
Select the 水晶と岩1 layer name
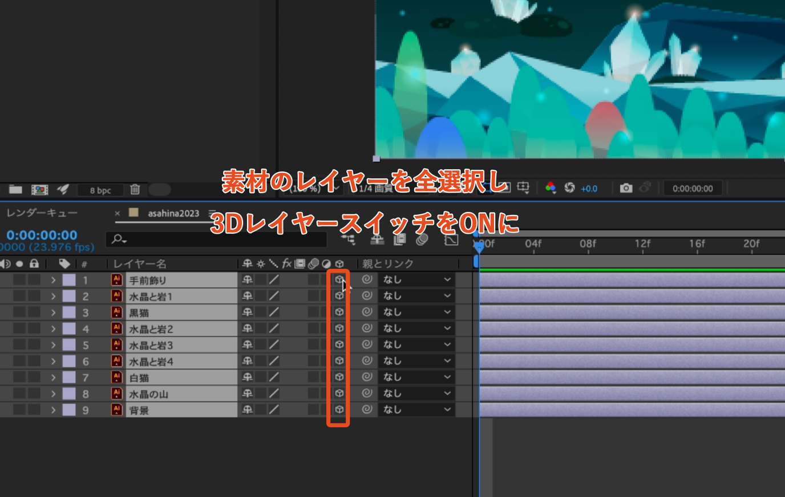click(x=151, y=296)
